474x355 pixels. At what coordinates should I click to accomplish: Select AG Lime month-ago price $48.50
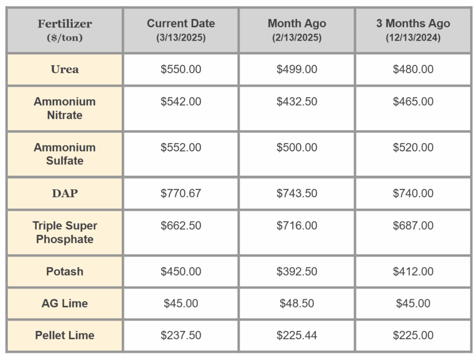[x=297, y=304]
